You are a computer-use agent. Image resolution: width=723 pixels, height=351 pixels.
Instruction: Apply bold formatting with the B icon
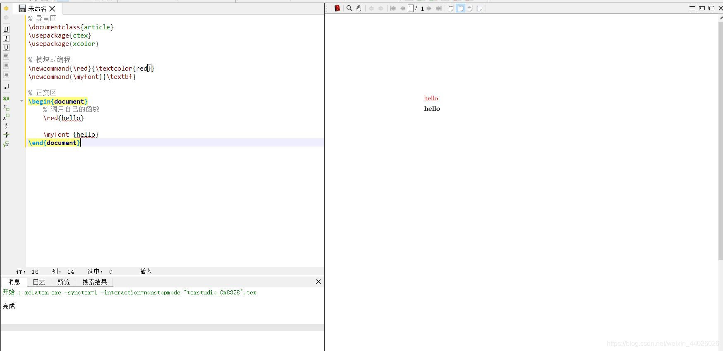pyautogui.click(x=6, y=29)
